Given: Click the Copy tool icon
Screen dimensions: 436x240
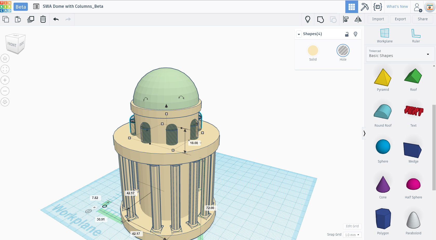Looking at the screenshot, I should [6, 19].
